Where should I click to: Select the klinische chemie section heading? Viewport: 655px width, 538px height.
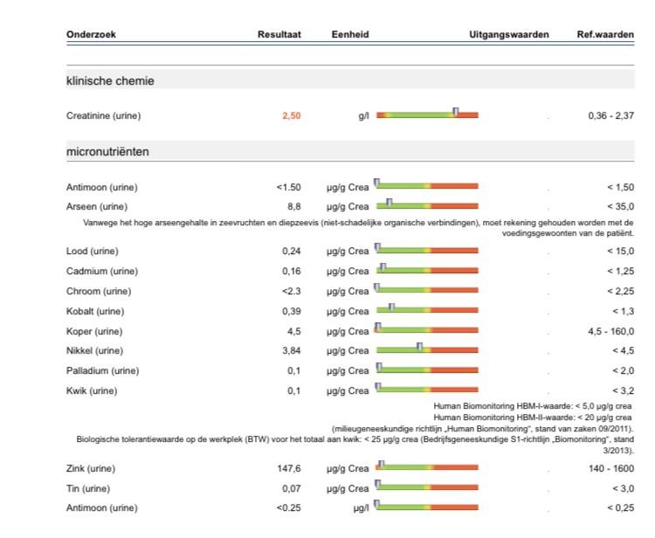pos(110,80)
